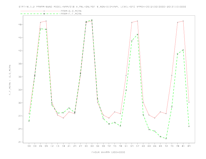Click the red plus data point at hour 18

(x=63, y=118)
